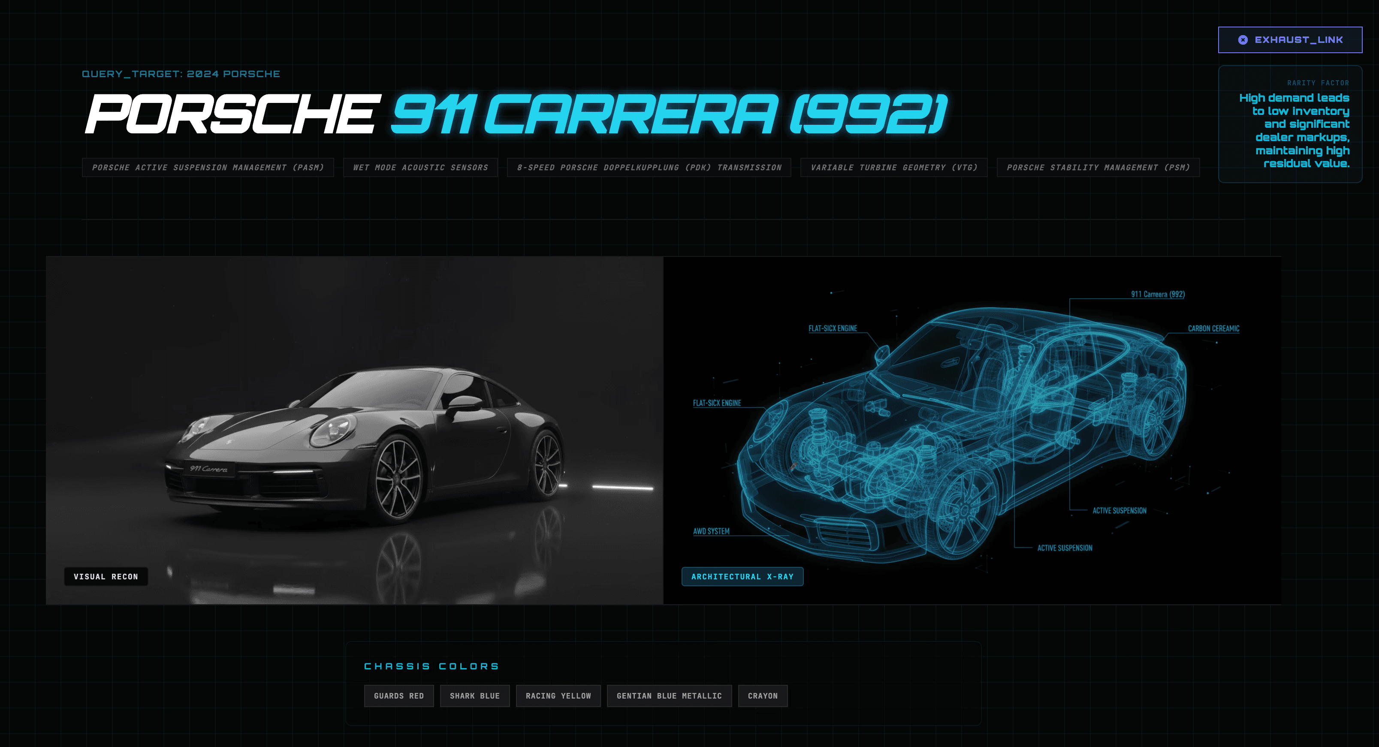Image resolution: width=1379 pixels, height=747 pixels.
Task: Select the Racing Yellow color chip
Action: (x=558, y=696)
